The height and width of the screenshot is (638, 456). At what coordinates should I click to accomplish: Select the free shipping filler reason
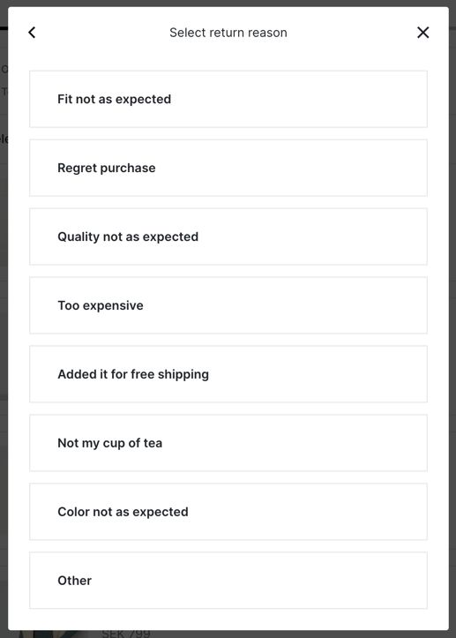[x=228, y=374]
